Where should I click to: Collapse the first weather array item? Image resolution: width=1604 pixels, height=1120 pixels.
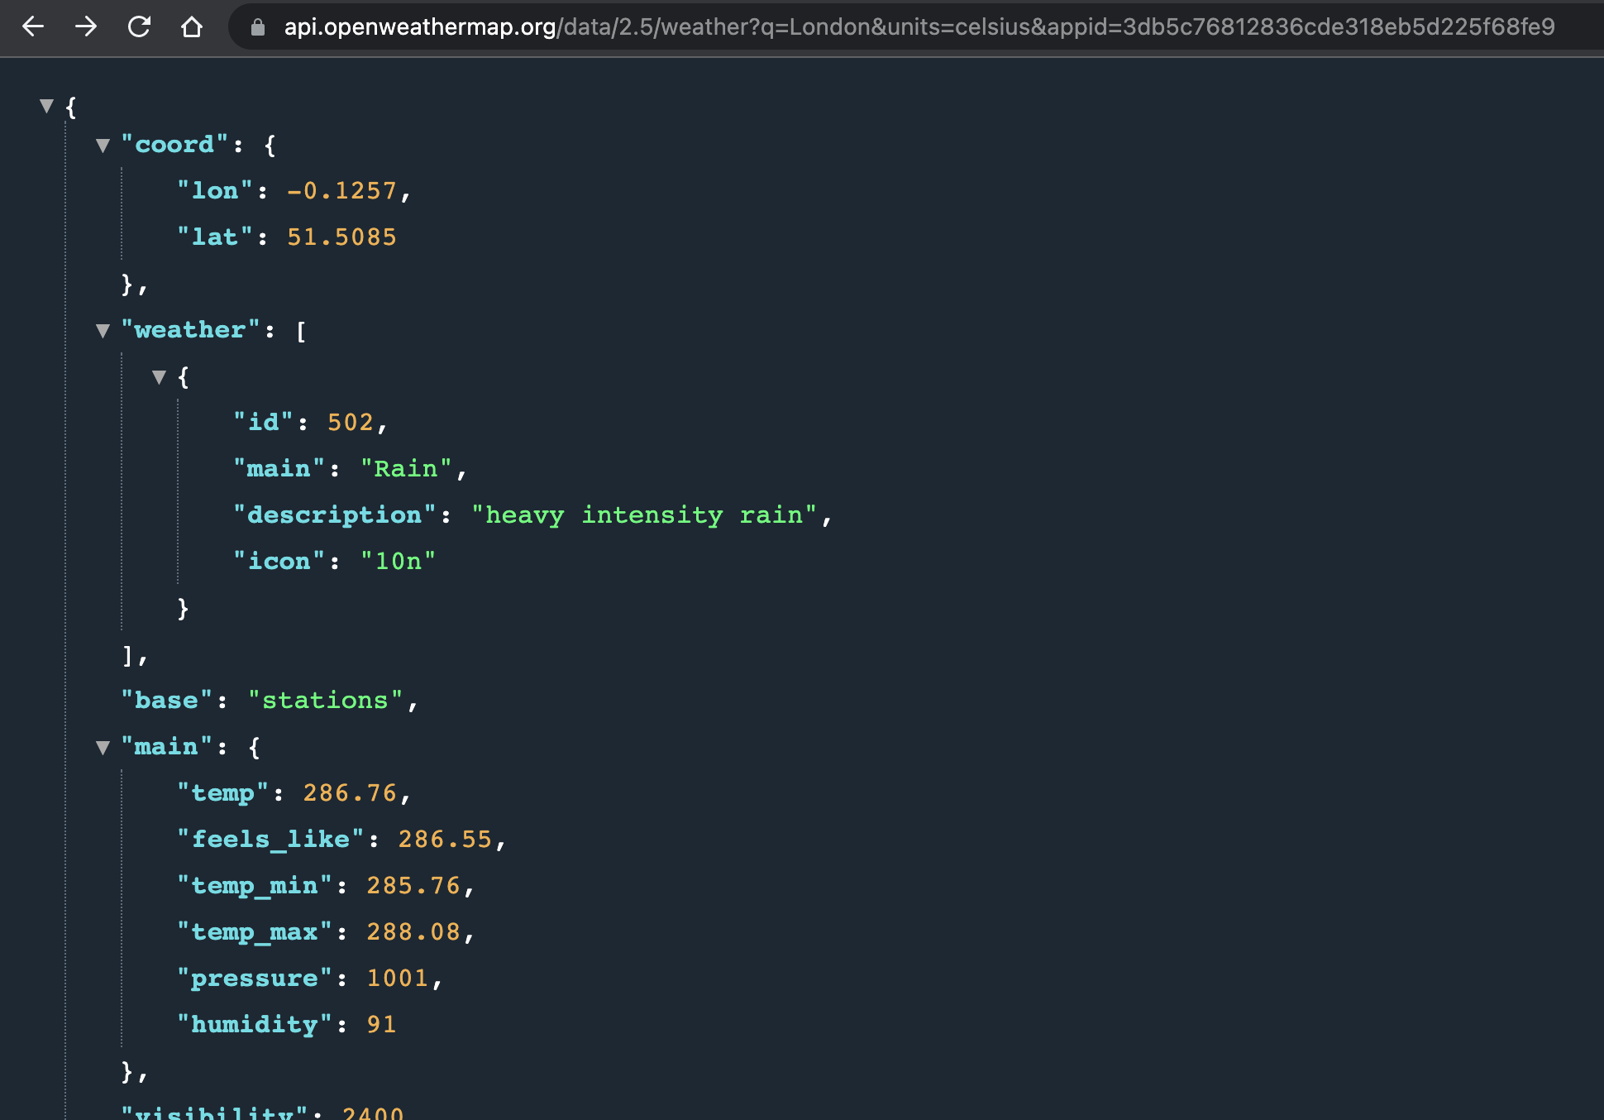160,377
